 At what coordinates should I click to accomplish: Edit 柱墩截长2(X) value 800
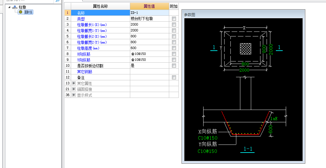click(x=149, y=36)
